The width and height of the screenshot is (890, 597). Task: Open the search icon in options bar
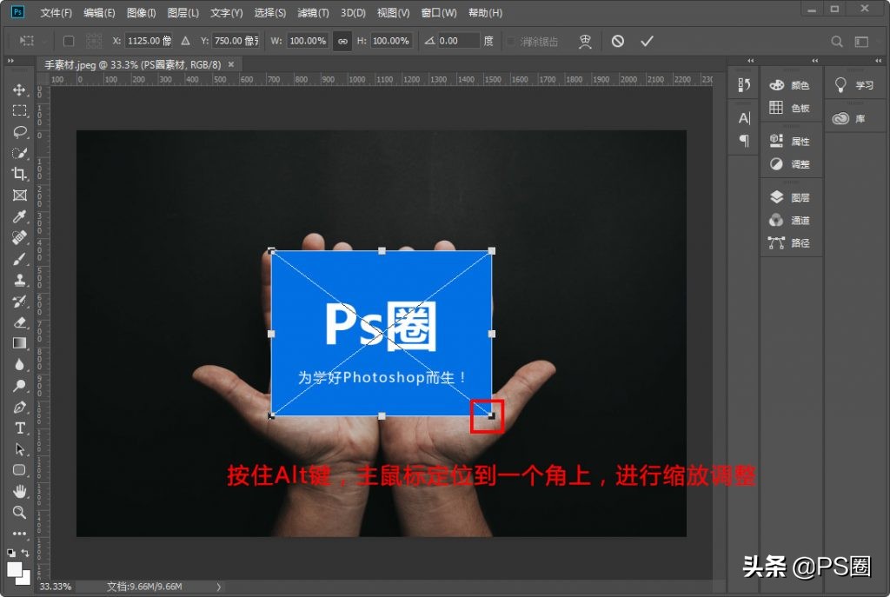coord(837,42)
